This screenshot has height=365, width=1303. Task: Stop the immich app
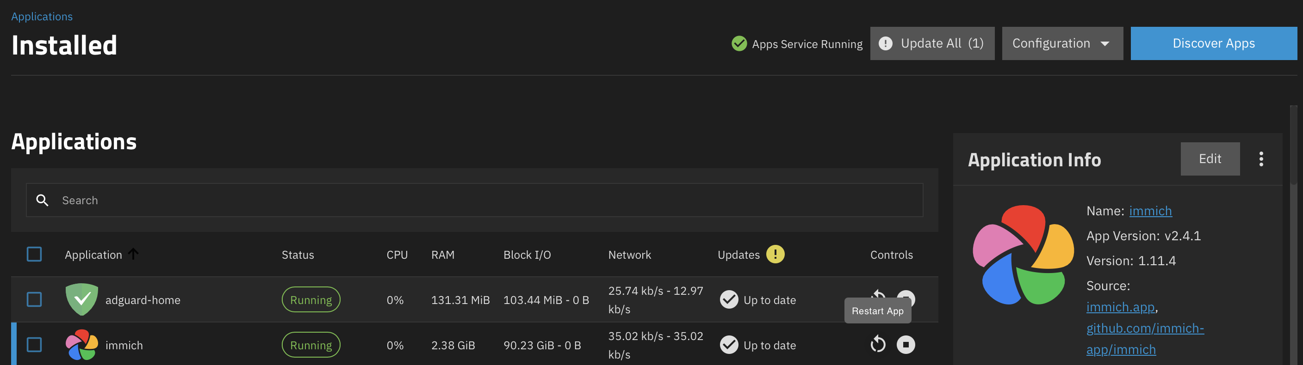point(906,344)
